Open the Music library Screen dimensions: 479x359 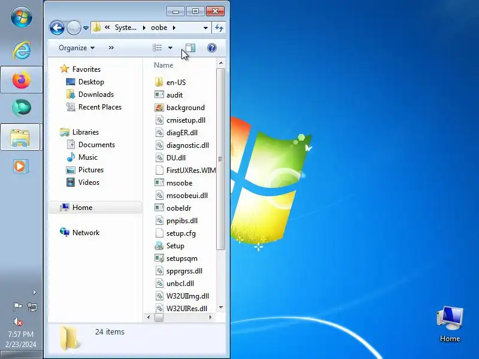[88, 157]
